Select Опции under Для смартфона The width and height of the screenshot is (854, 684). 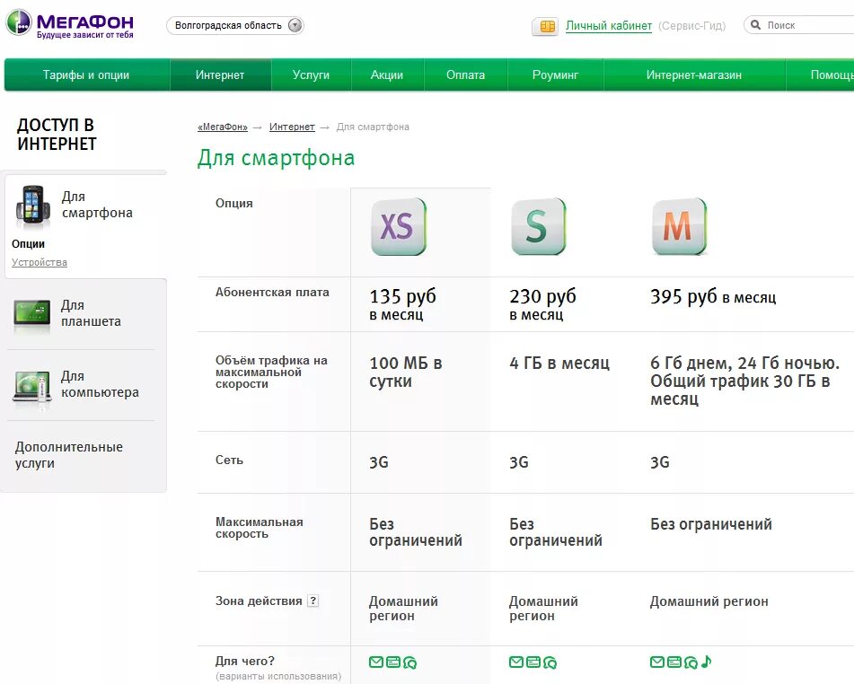coord(29,244)
